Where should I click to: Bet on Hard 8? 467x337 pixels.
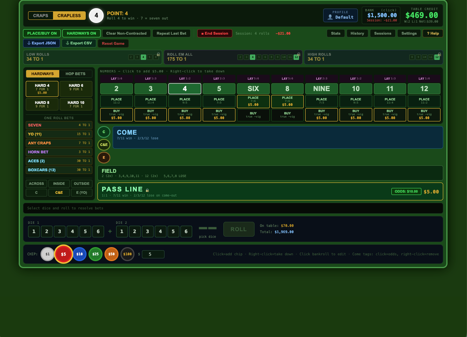click(42, 104)
